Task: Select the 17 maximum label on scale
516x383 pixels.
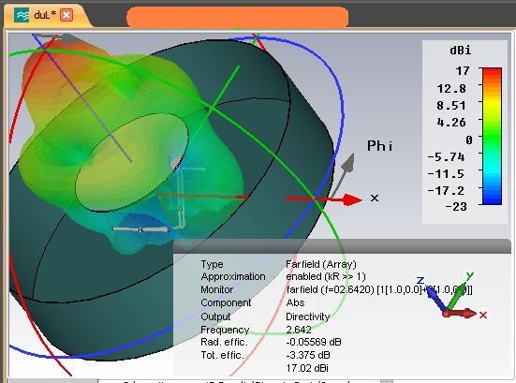Action: pyautogui.click(x=463, y=71)
